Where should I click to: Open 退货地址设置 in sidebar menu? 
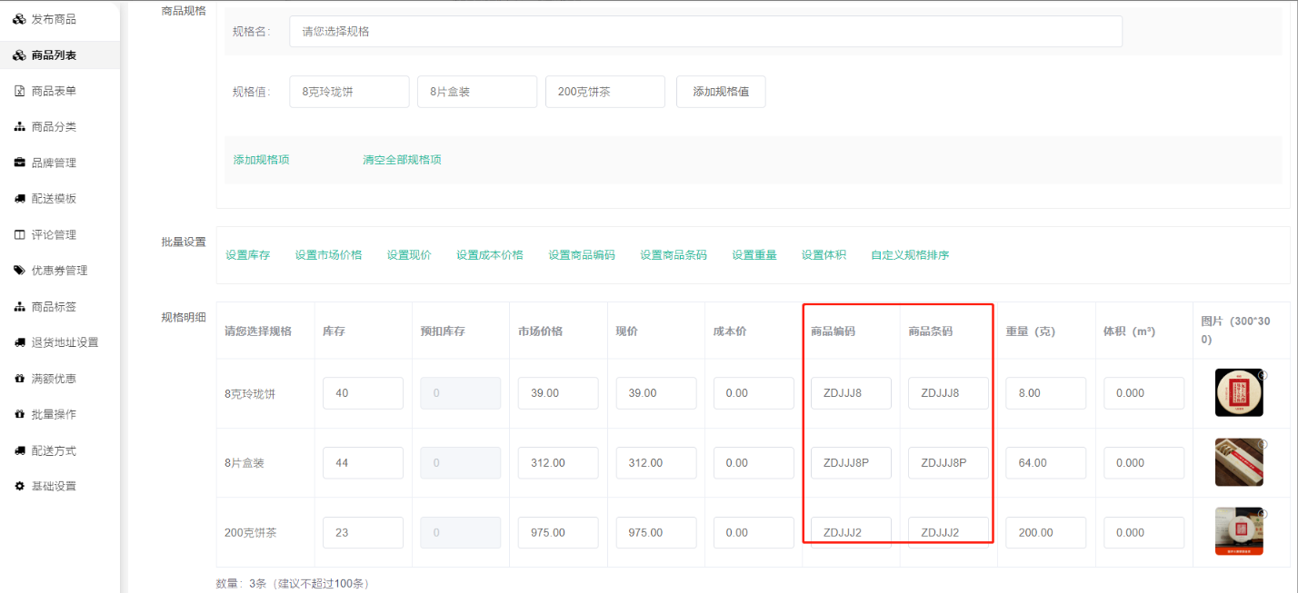[x=65, y=342]
